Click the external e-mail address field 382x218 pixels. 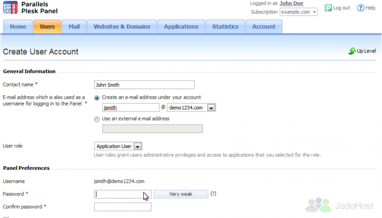point(152,129)
